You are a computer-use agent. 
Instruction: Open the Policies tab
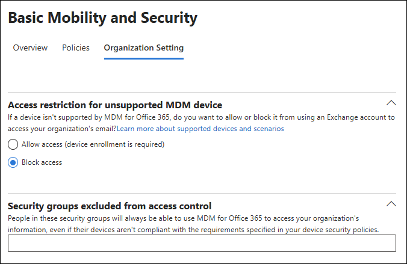pos(76,48)
